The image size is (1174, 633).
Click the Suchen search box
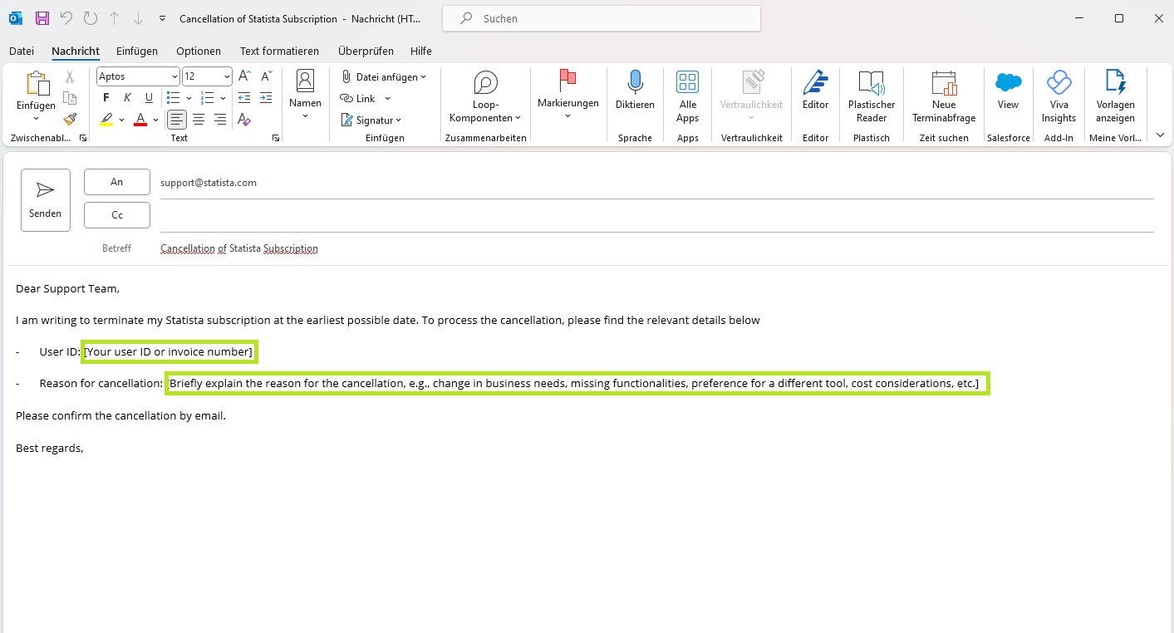(x=602, y=18)
